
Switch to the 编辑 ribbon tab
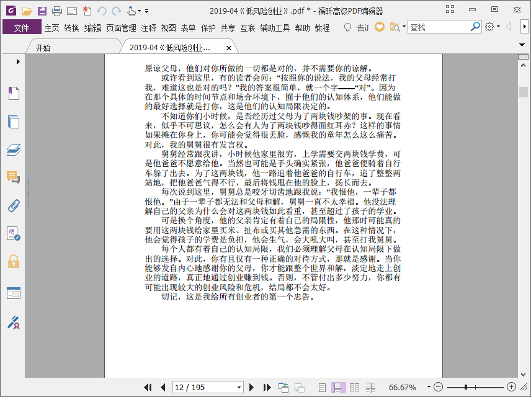click(x=92, y=28)
